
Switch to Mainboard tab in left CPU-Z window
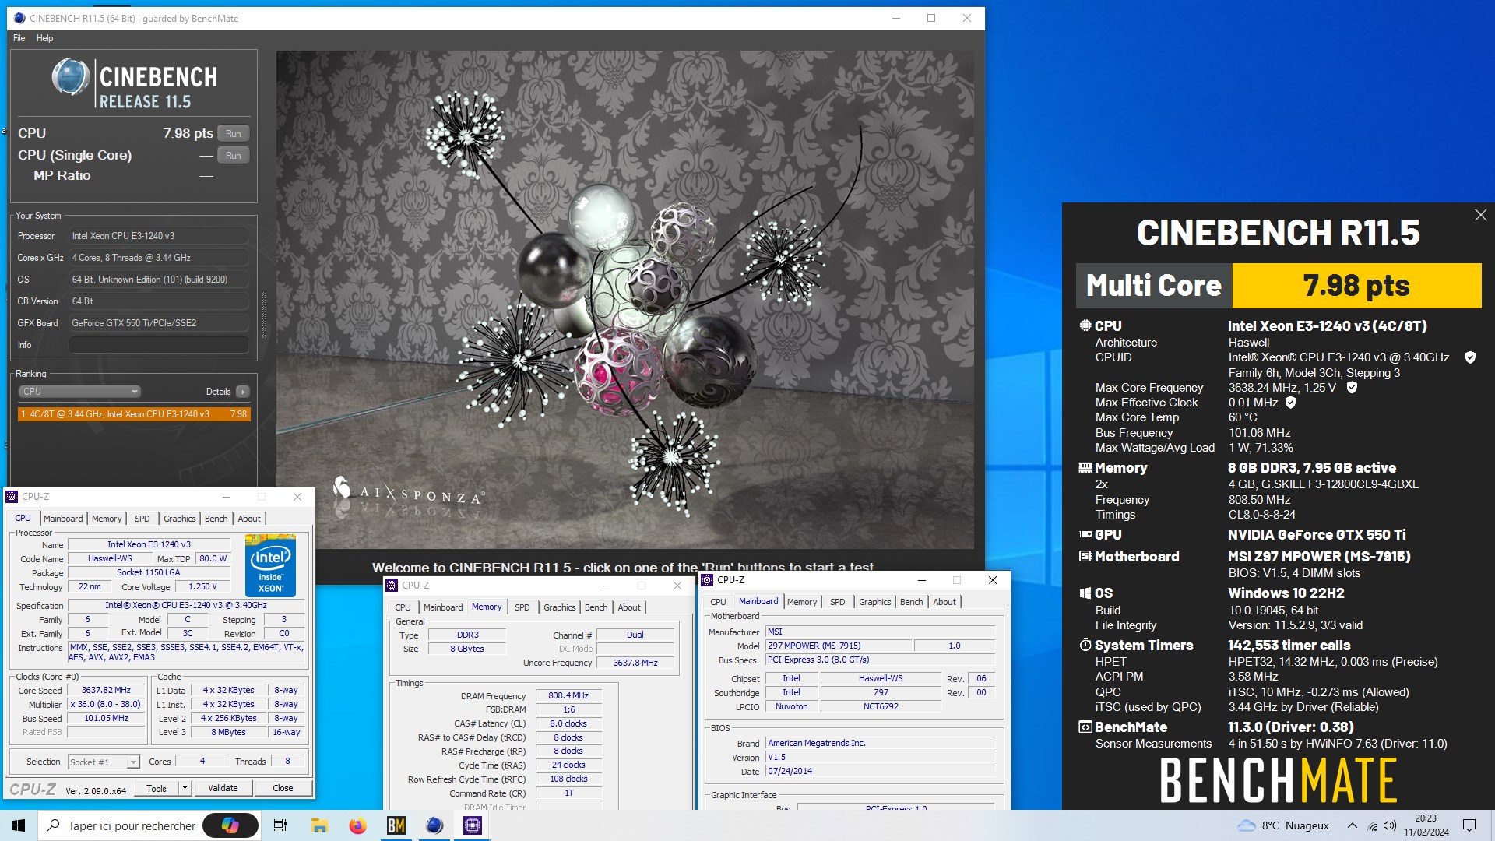(x=63, y=519)
